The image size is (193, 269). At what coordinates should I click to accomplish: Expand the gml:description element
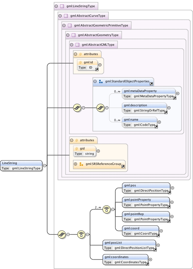point(169,108)
